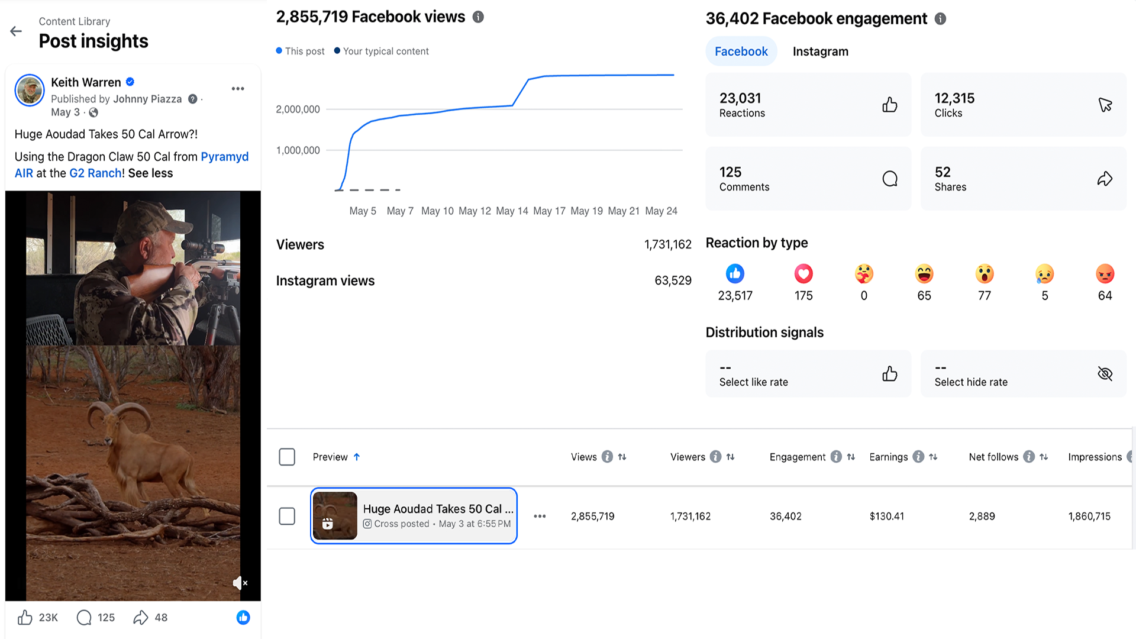Show info for the Views column
Screen dimensions: 1136x639
tap(607, 457)
